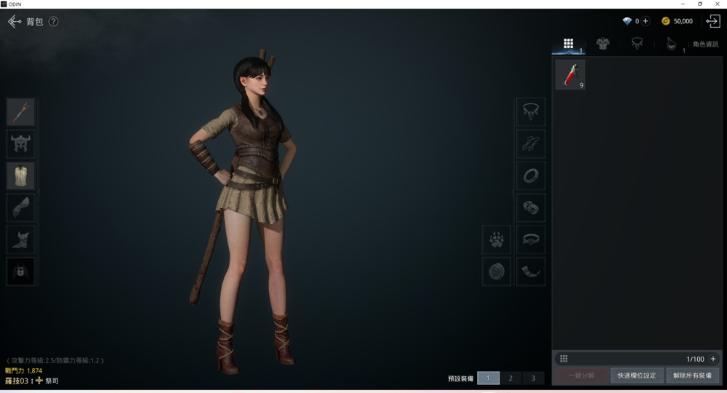Click the 1/100 inventory count

coord(695,360)
